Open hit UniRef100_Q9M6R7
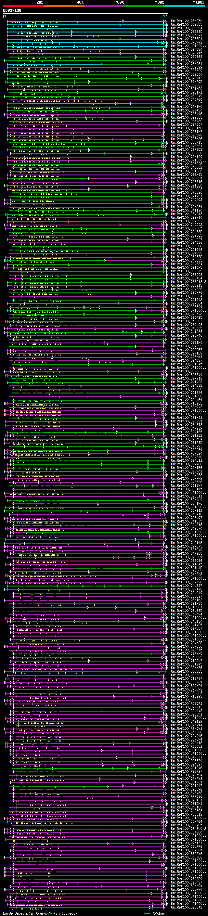This screenshot has width=208, height=916. coord(187,35)
